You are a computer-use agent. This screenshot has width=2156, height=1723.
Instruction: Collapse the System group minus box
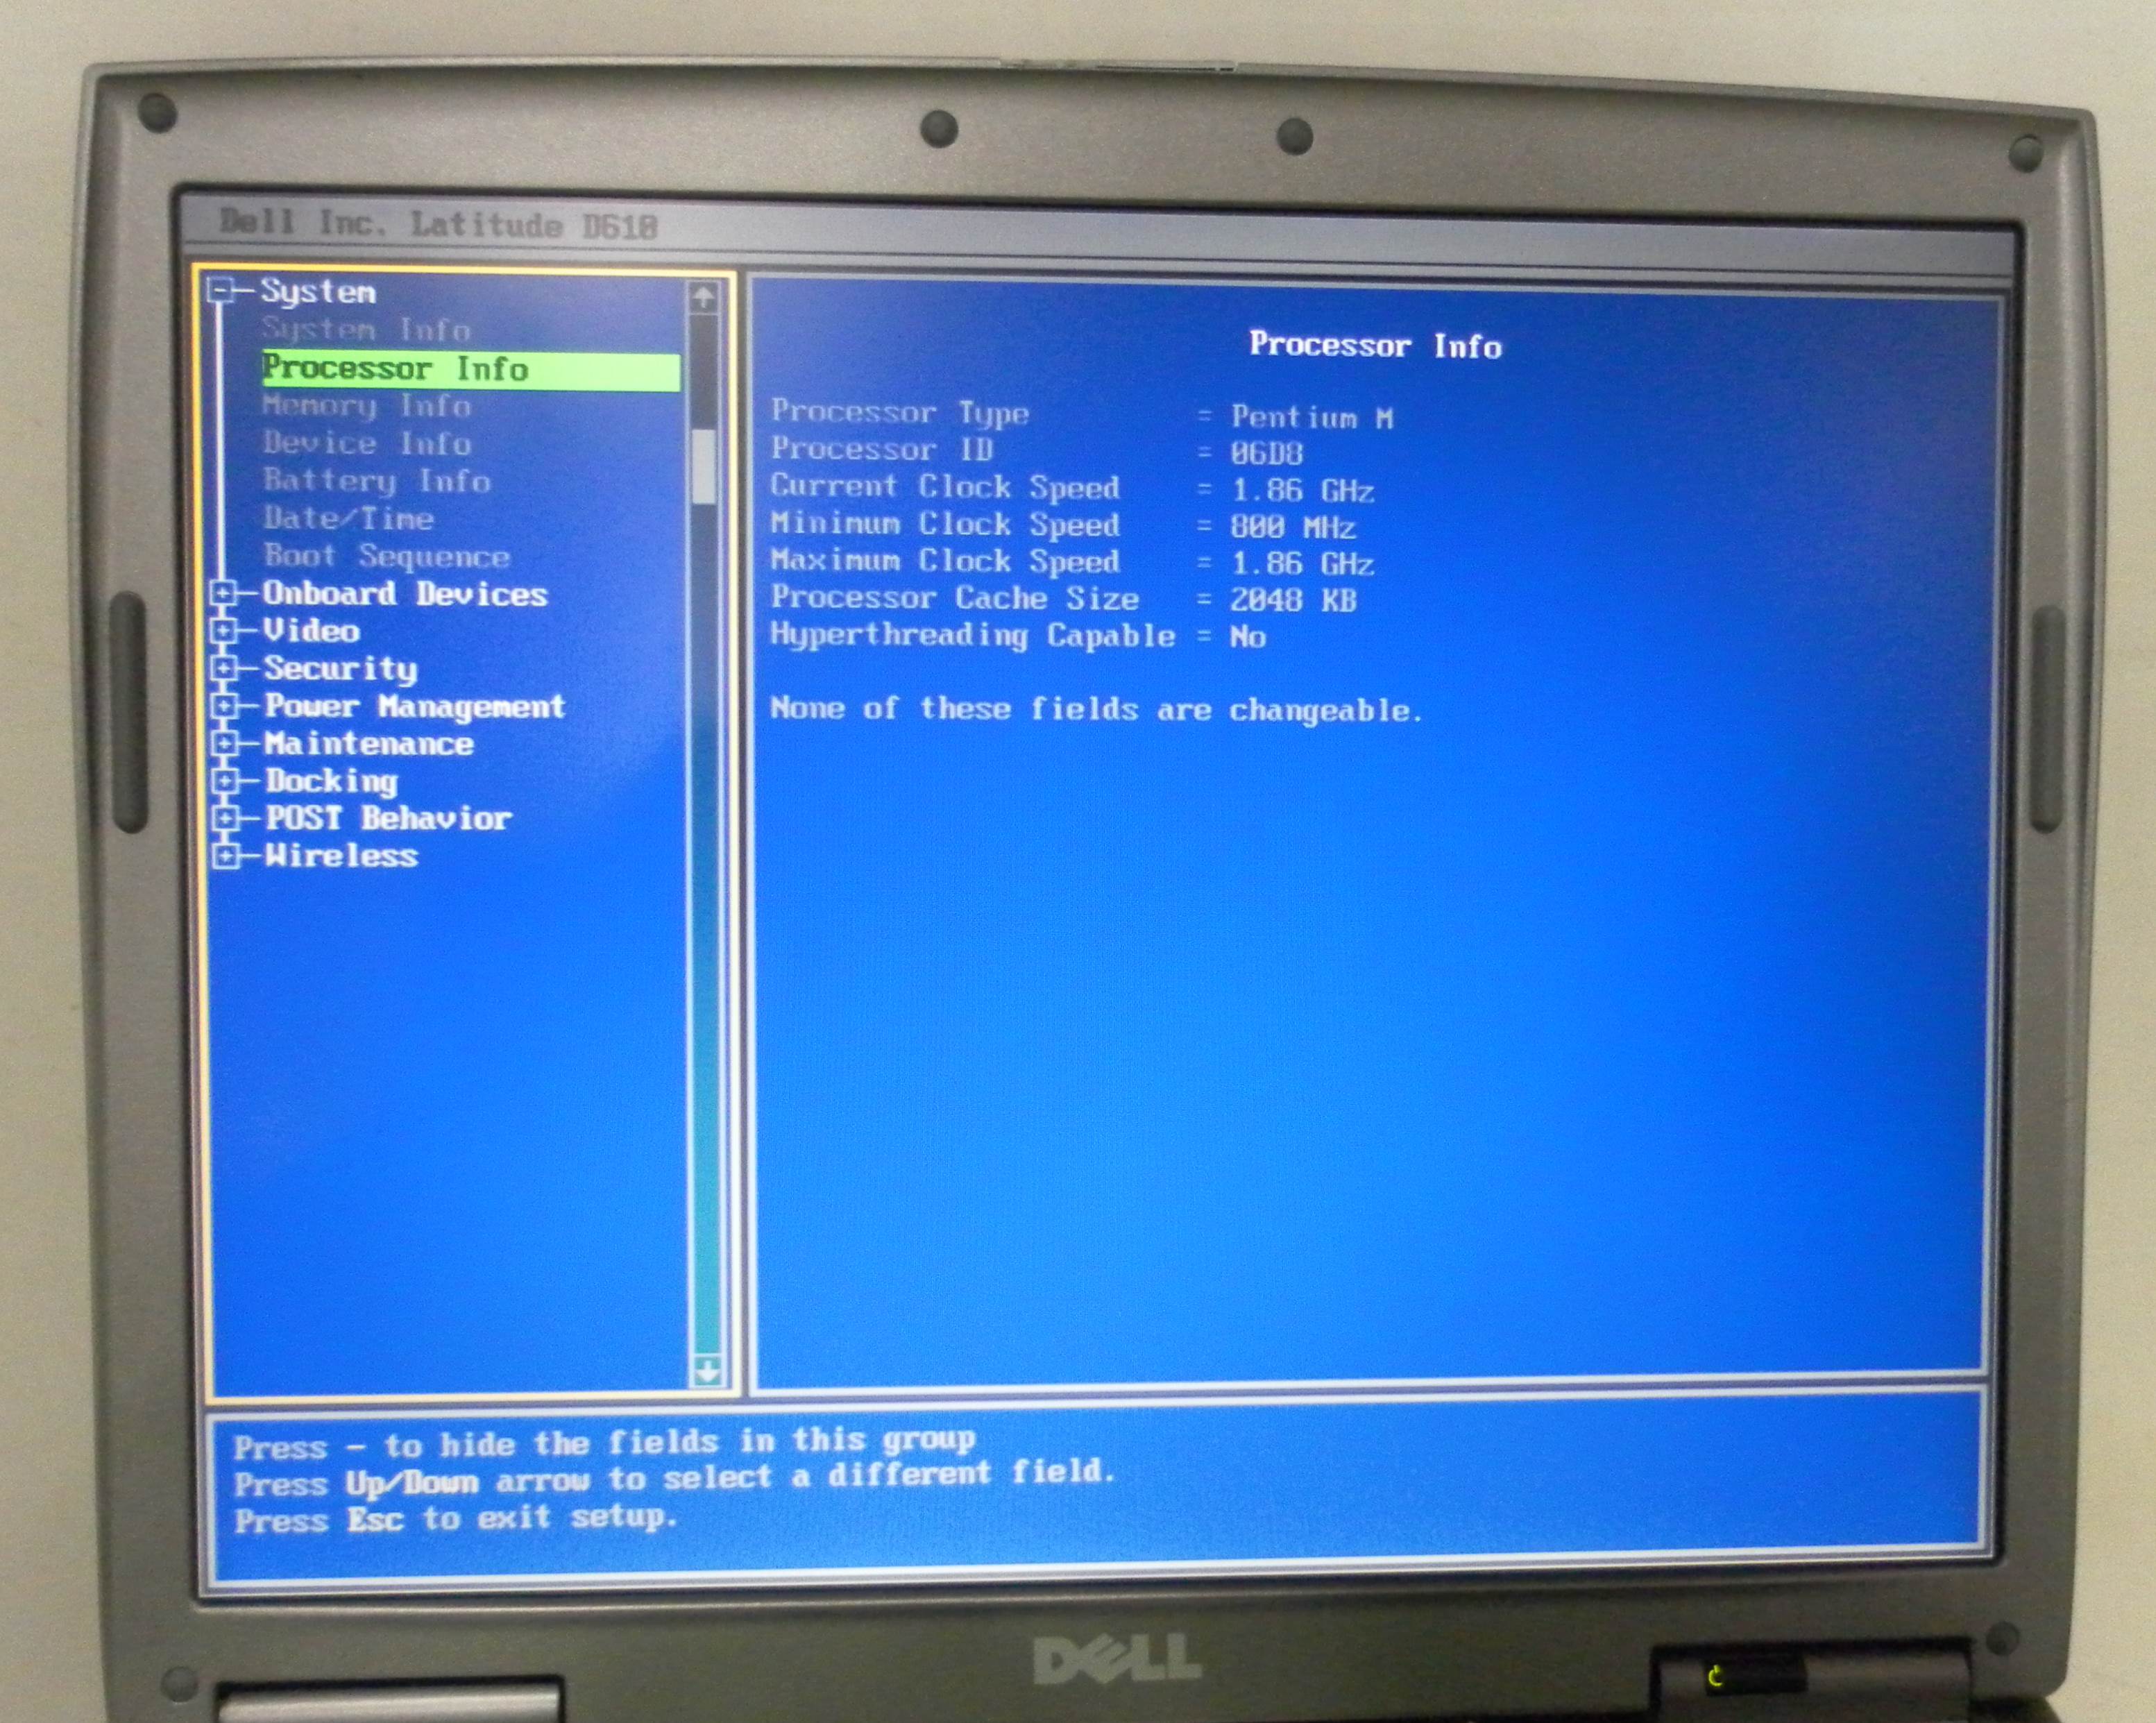coord(221,291)
